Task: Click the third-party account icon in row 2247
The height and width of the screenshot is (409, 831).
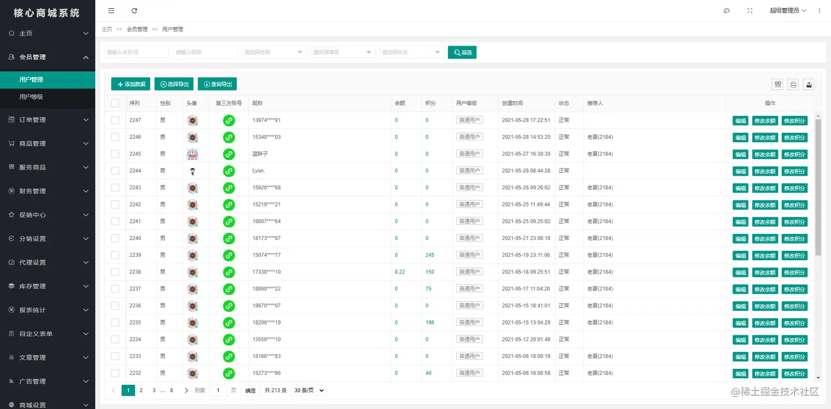Action: (x=229, y=120)
